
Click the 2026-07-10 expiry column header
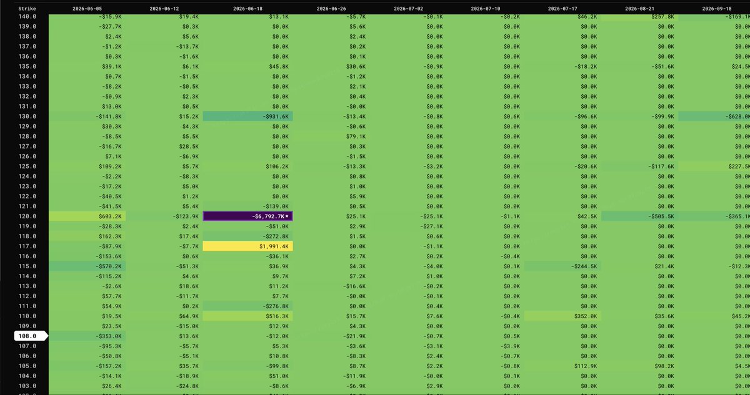[486, 9]
